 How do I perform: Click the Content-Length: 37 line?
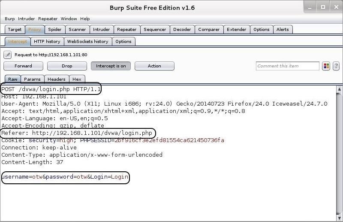pos(32,162)
